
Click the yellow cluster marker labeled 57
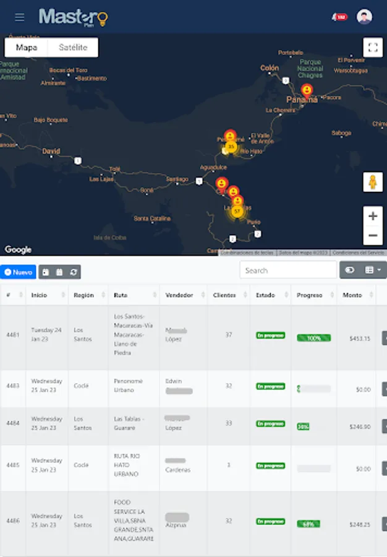(x=237, y=212)
